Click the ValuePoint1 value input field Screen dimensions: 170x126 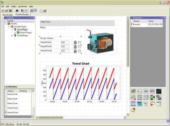click(x=65, y=42)
